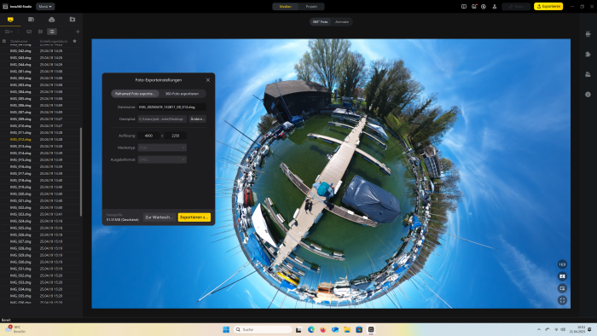This screenshot has width=597, height=336.
Task: Click the resolution width field 4000
Action: coord(148,136)
